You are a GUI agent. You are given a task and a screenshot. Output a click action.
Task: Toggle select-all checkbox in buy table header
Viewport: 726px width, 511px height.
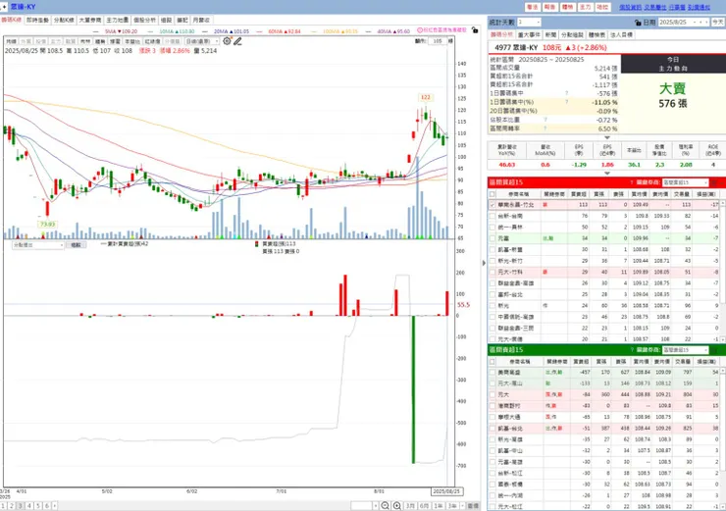click(493, 194)
